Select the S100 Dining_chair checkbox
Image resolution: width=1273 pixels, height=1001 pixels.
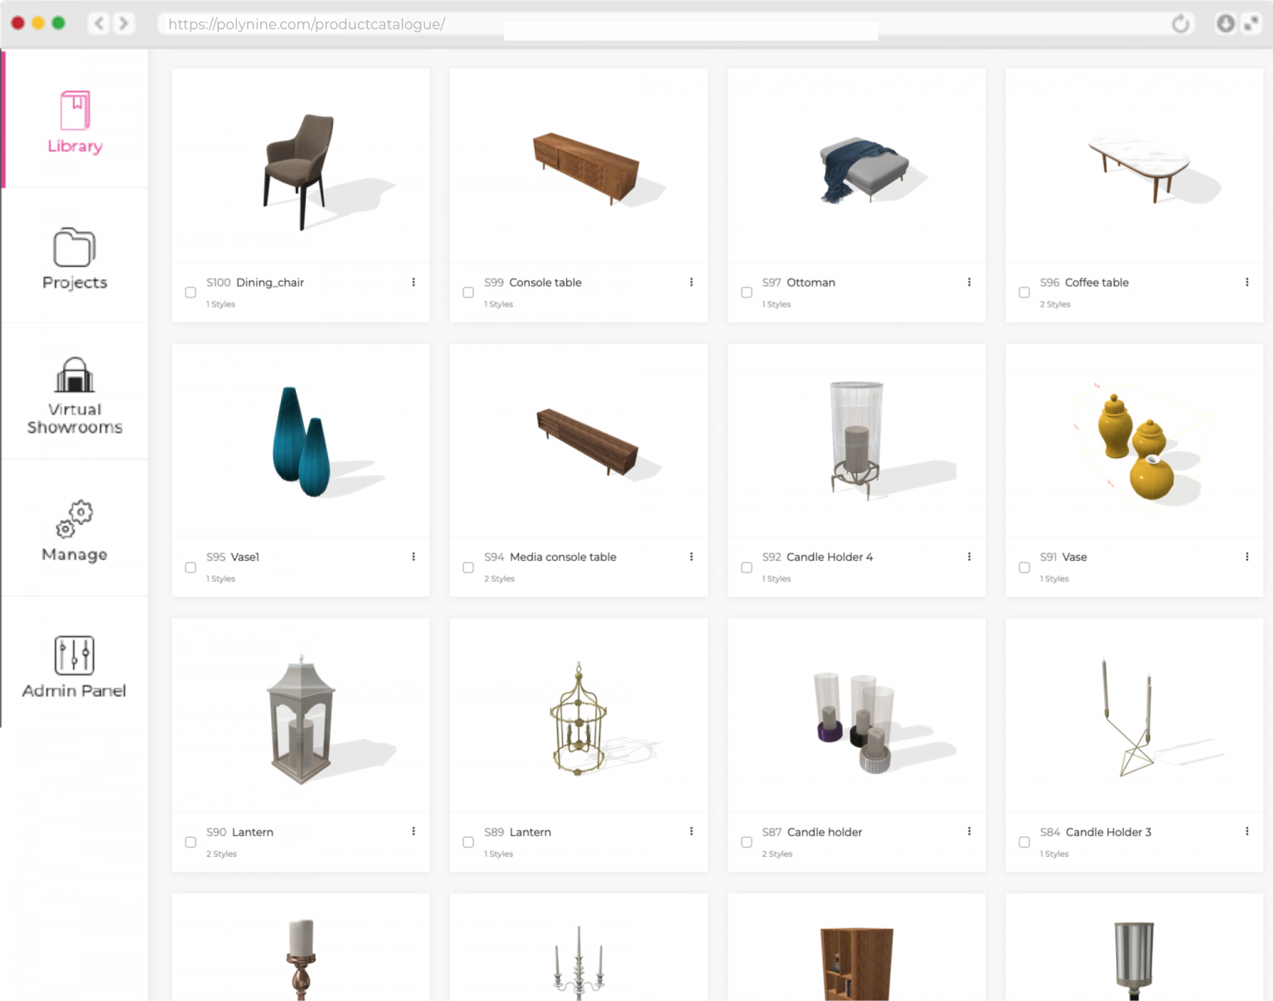pyautogui.click(x=191, y=293)
